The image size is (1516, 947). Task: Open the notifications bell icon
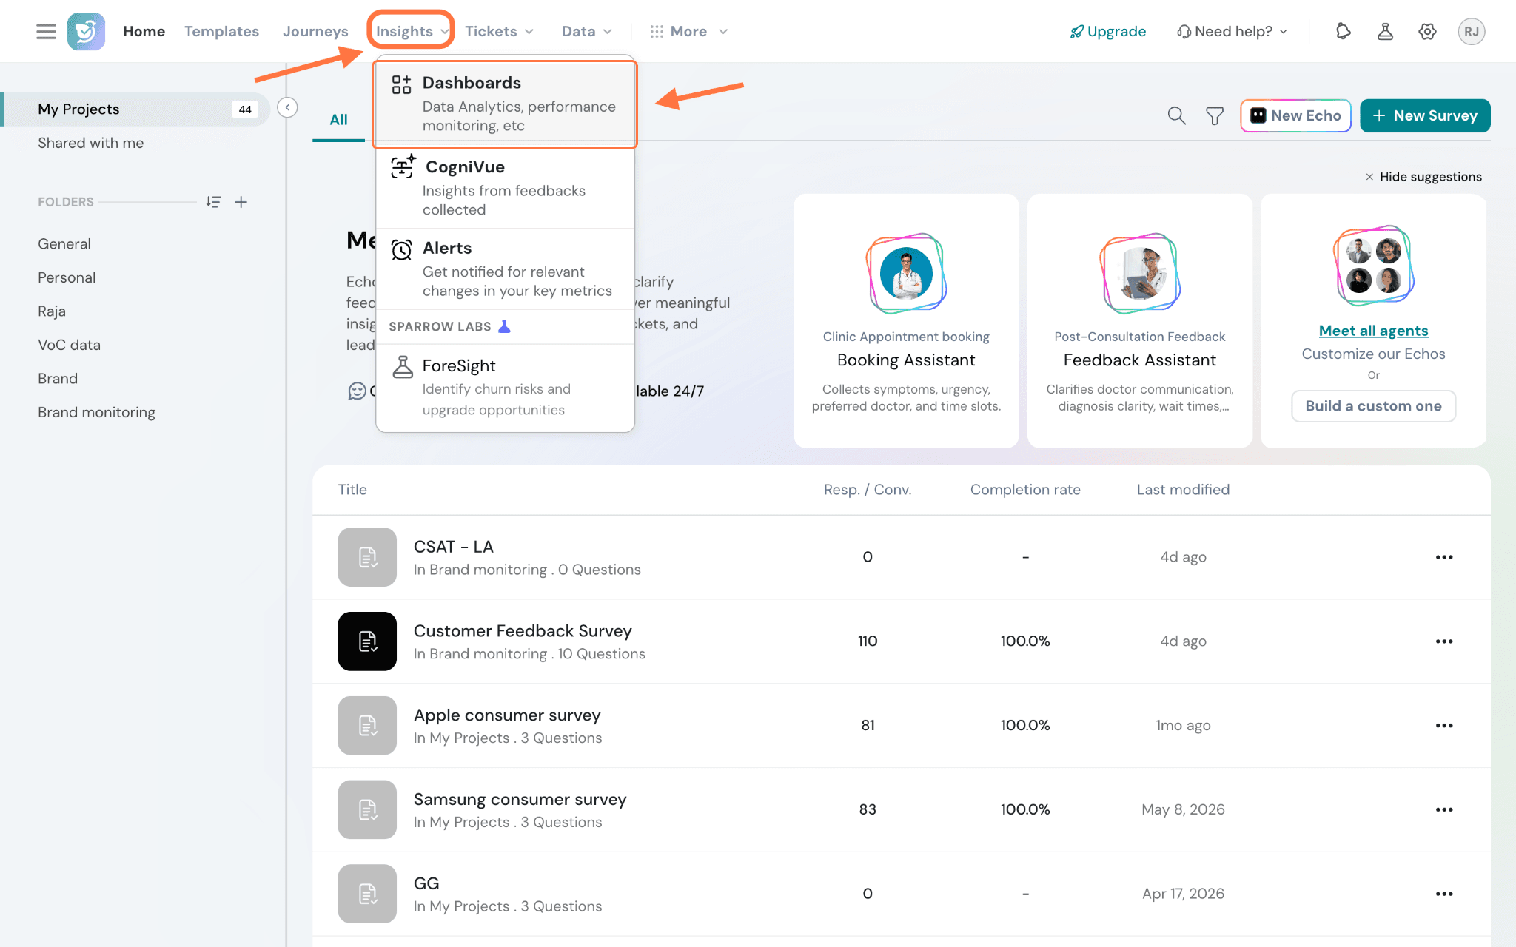1343,31
